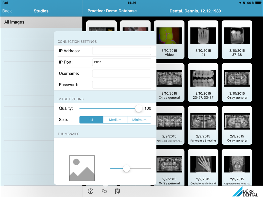Adjust the Quality slider handle
This screenshot has height=197, width=263.
point(138,108)
